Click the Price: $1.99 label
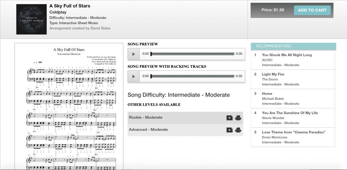This screenshot has width=347, height=170. click(x=273, y=10)
